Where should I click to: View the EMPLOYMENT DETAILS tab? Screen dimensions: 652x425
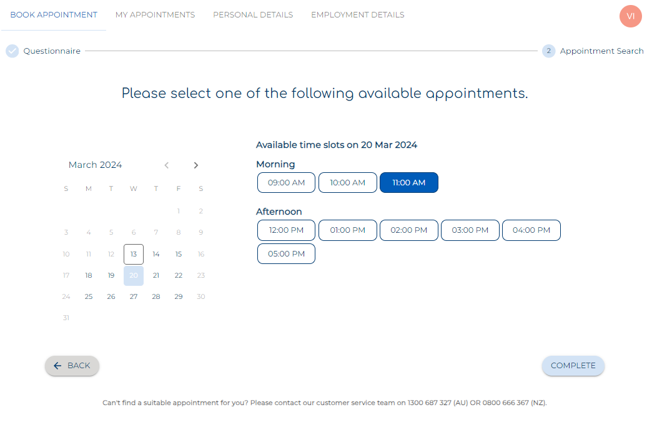(357, 14)
